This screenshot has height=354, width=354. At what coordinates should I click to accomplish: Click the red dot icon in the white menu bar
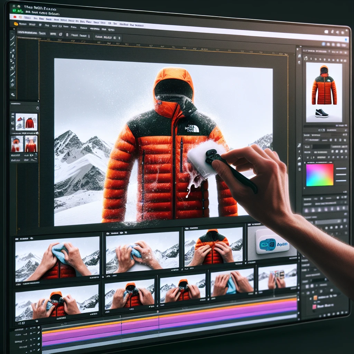click(x=15, y=17)
